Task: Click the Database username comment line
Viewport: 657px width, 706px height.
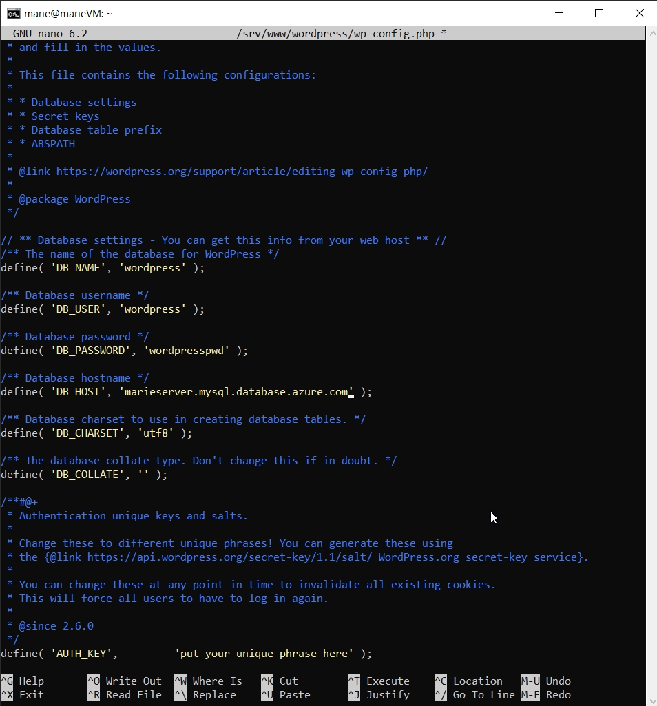Action: click(75, 295)
